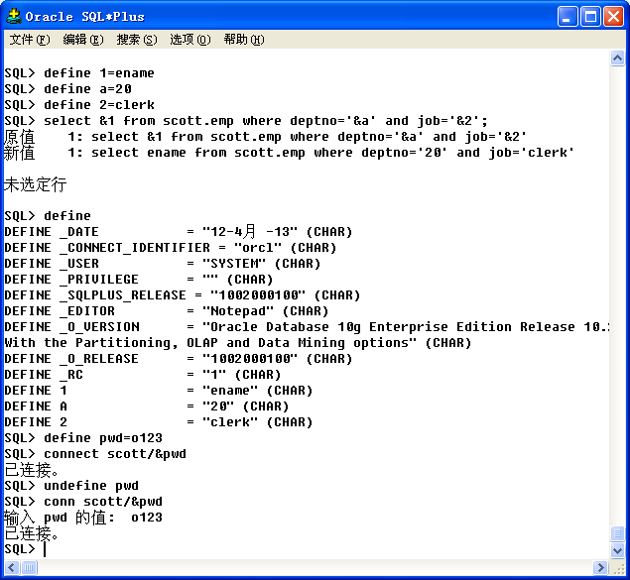Click the 'undefine pwd' command
The height and width of the screenshot is (580, 630).
click(71, 486)
